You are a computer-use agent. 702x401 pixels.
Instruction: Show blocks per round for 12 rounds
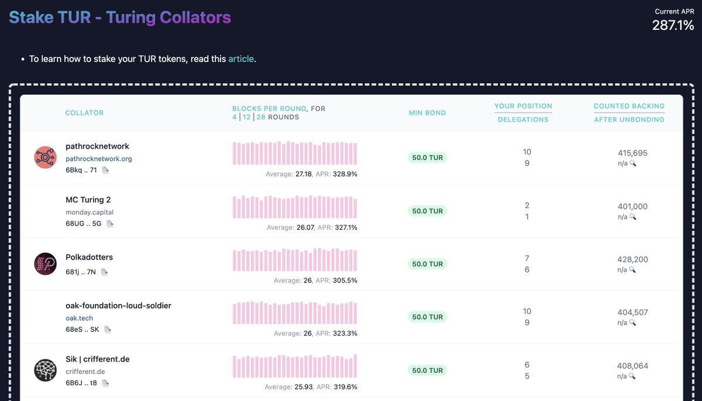click(247, 117)
